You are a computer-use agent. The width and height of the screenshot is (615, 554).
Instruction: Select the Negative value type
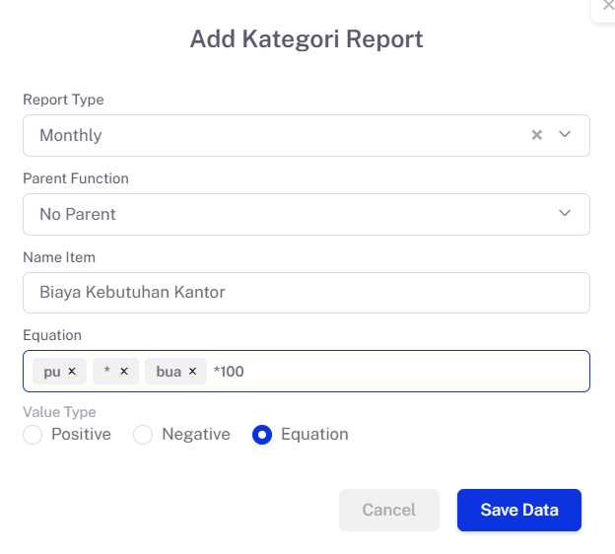point(143,435)
